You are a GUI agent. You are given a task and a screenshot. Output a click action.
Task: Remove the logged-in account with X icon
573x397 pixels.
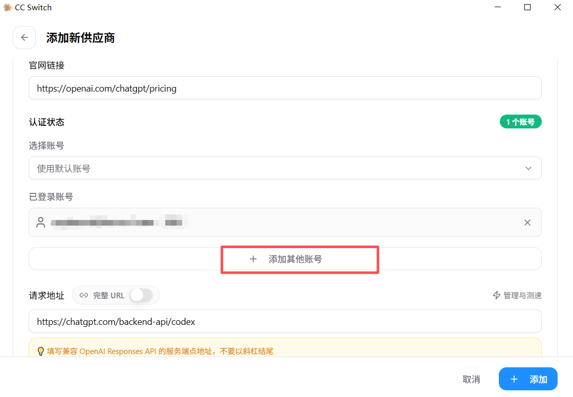pos(527,223)
